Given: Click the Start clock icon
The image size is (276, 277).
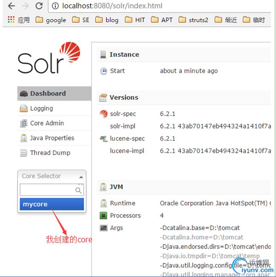Looking at the screenshot, I should 104,71.
